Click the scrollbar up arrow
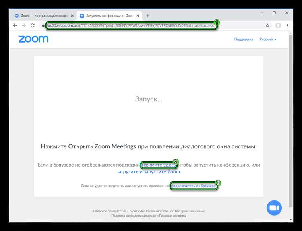Viewport: 302px width, 231px height. [291, 33]
